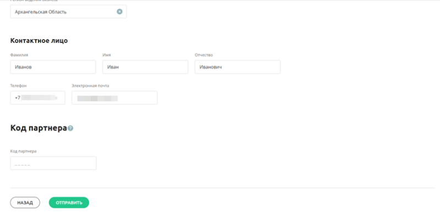440x214 pixels.
Task: Click the Фамилия field label
Action: [x=19, y=55]
